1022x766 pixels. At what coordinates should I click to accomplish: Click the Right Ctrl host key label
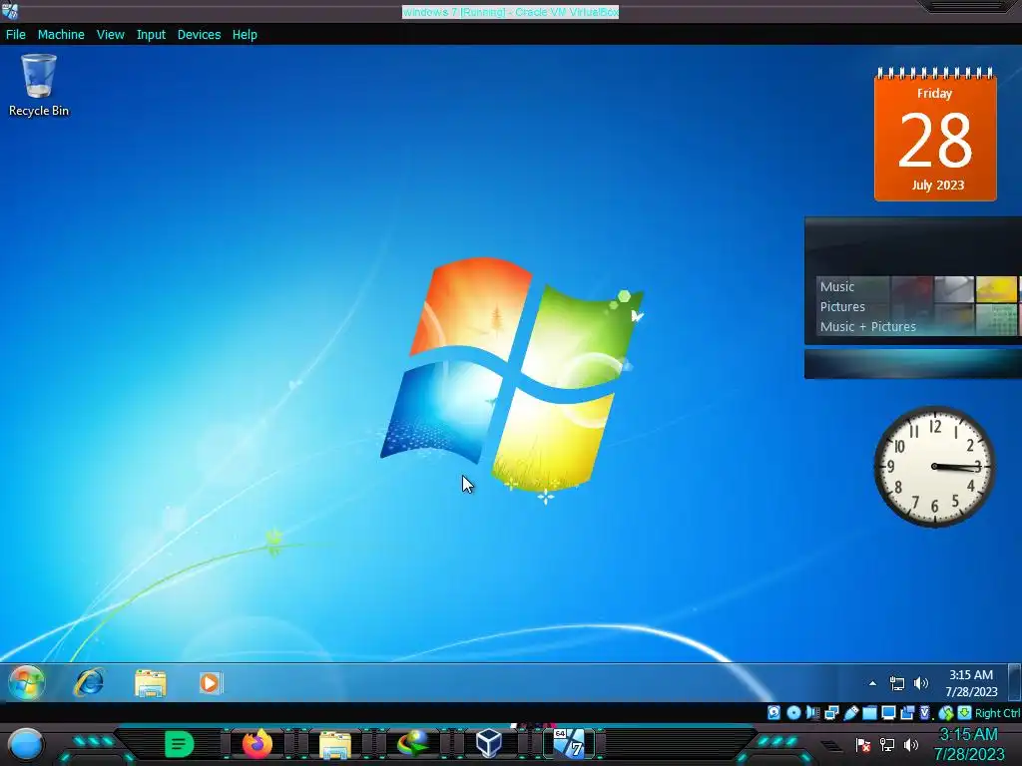tap(997, 713)
